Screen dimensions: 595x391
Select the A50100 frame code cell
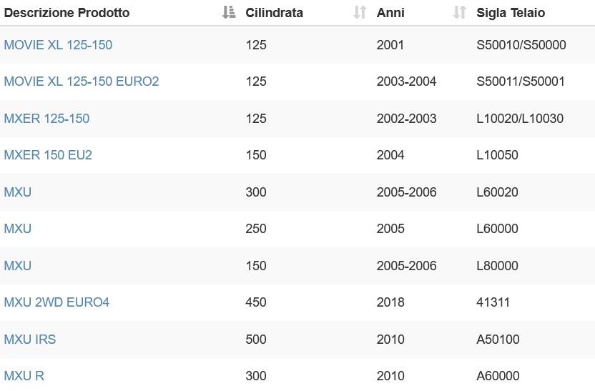point(498,339)
